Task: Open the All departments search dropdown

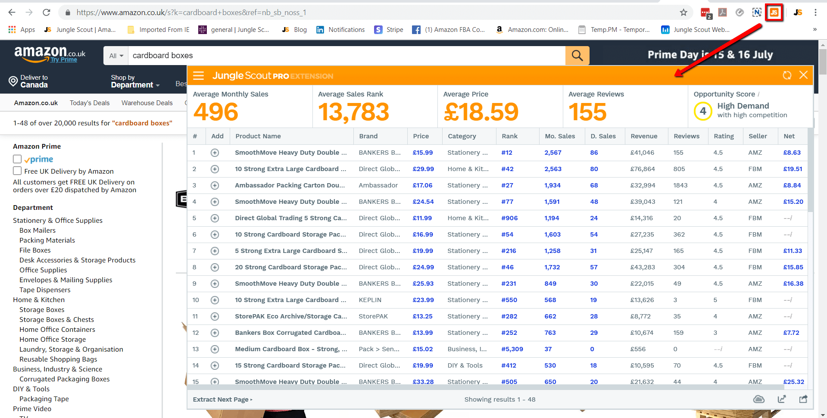Action: 116,56
